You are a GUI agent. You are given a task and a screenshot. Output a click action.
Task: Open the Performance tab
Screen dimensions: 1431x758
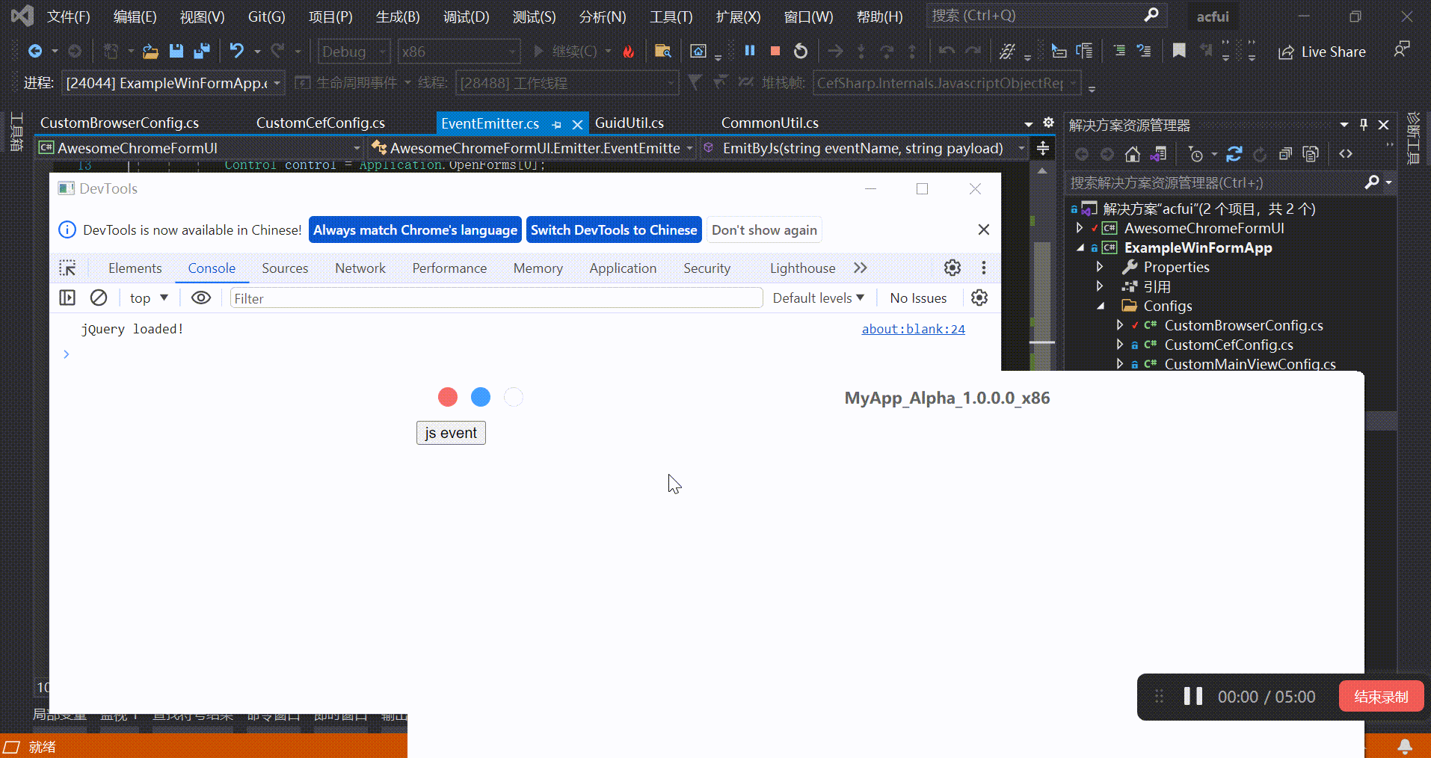click(449, 268)
